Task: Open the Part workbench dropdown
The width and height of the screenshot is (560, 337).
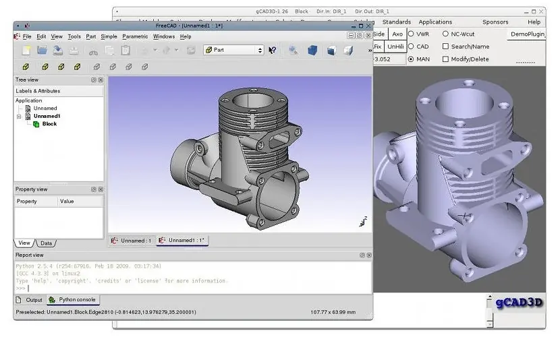Action: (x=233, y=51)
